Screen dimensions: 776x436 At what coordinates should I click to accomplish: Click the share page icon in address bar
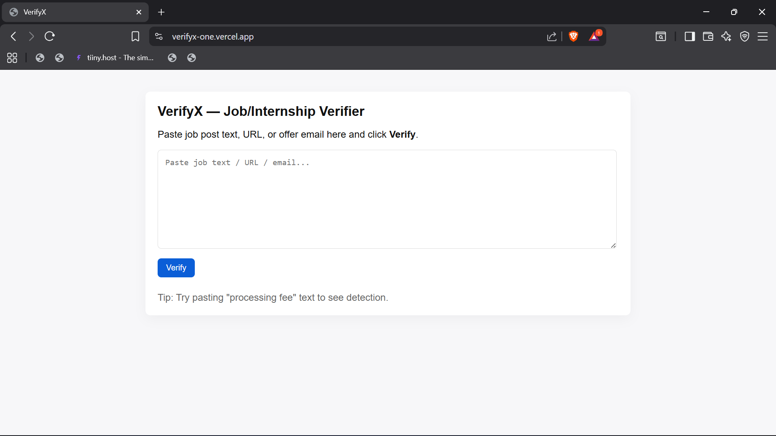(552, 37)
